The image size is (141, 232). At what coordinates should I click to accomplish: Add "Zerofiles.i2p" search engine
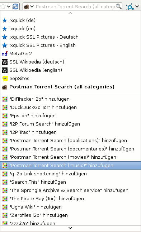70,215
